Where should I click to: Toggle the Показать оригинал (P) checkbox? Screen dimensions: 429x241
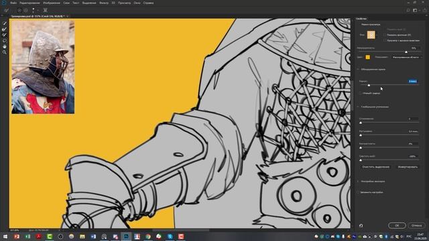385,35
